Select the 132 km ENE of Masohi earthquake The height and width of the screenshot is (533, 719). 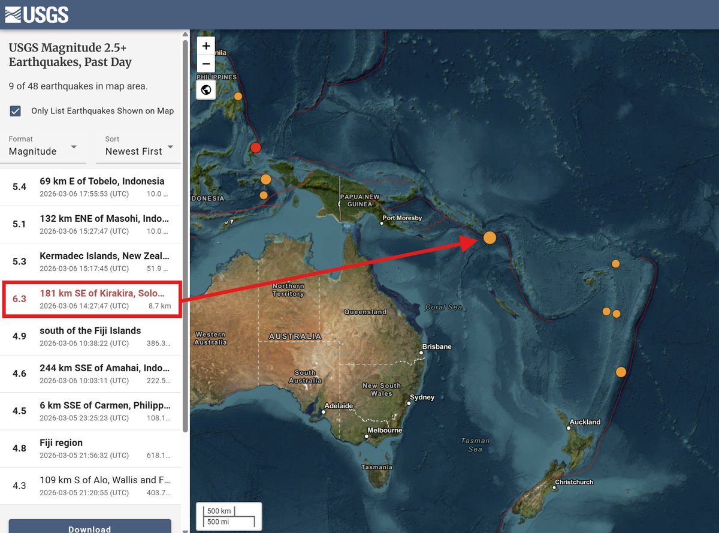click(90, 224)
